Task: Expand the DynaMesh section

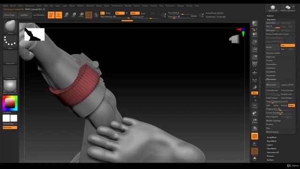Action: (271, 72)
